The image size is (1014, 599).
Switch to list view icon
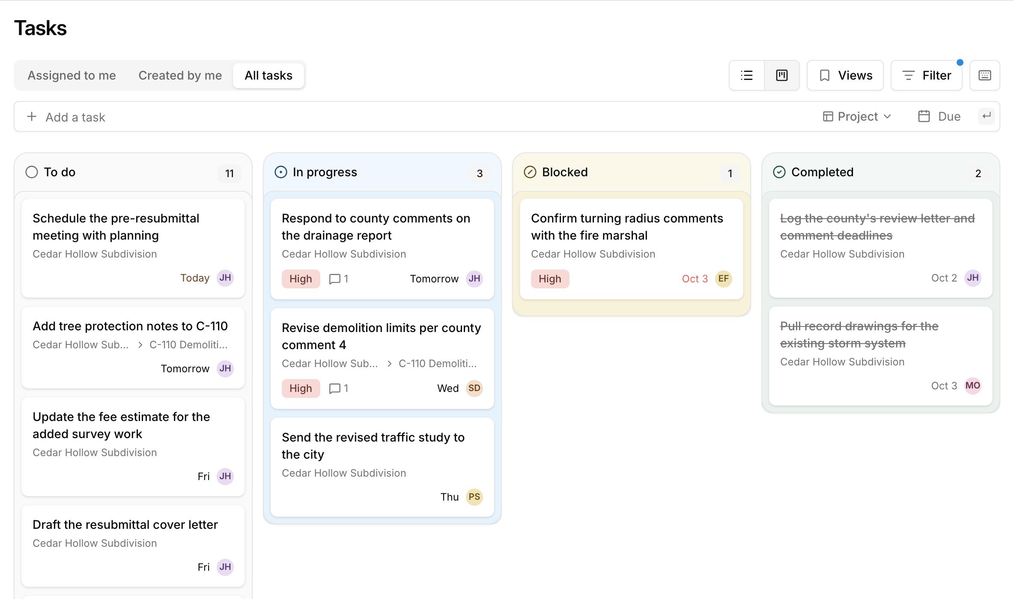pos(747,75)
